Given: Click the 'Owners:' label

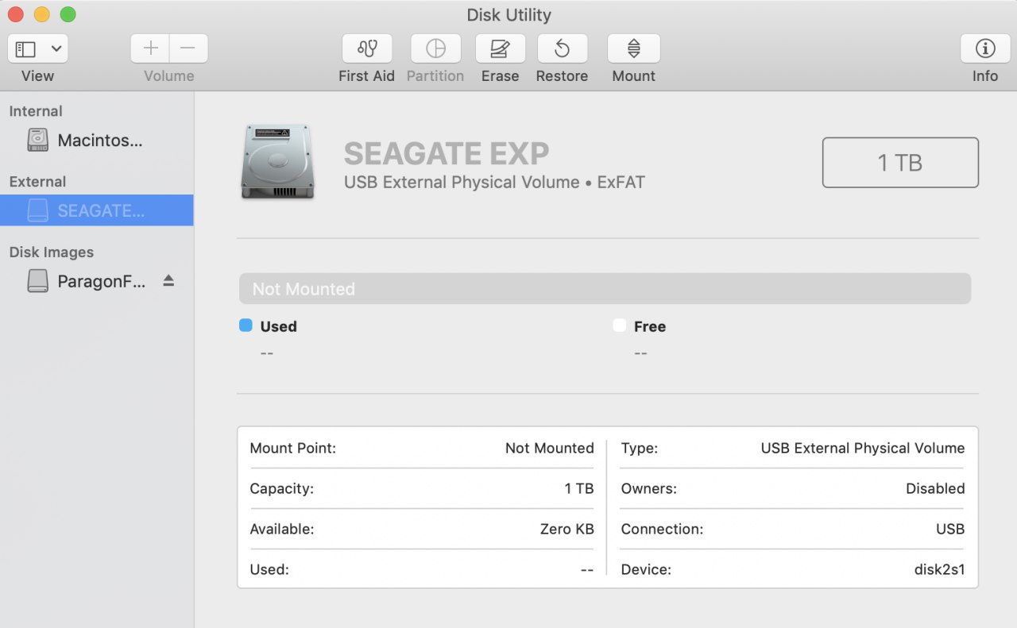Looking at the screenshot, I should click(x=649, y=488).
